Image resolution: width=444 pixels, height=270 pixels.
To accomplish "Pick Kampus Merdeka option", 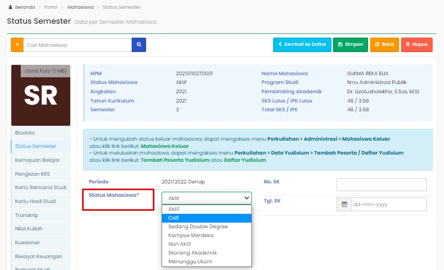I will click(191, 235).
